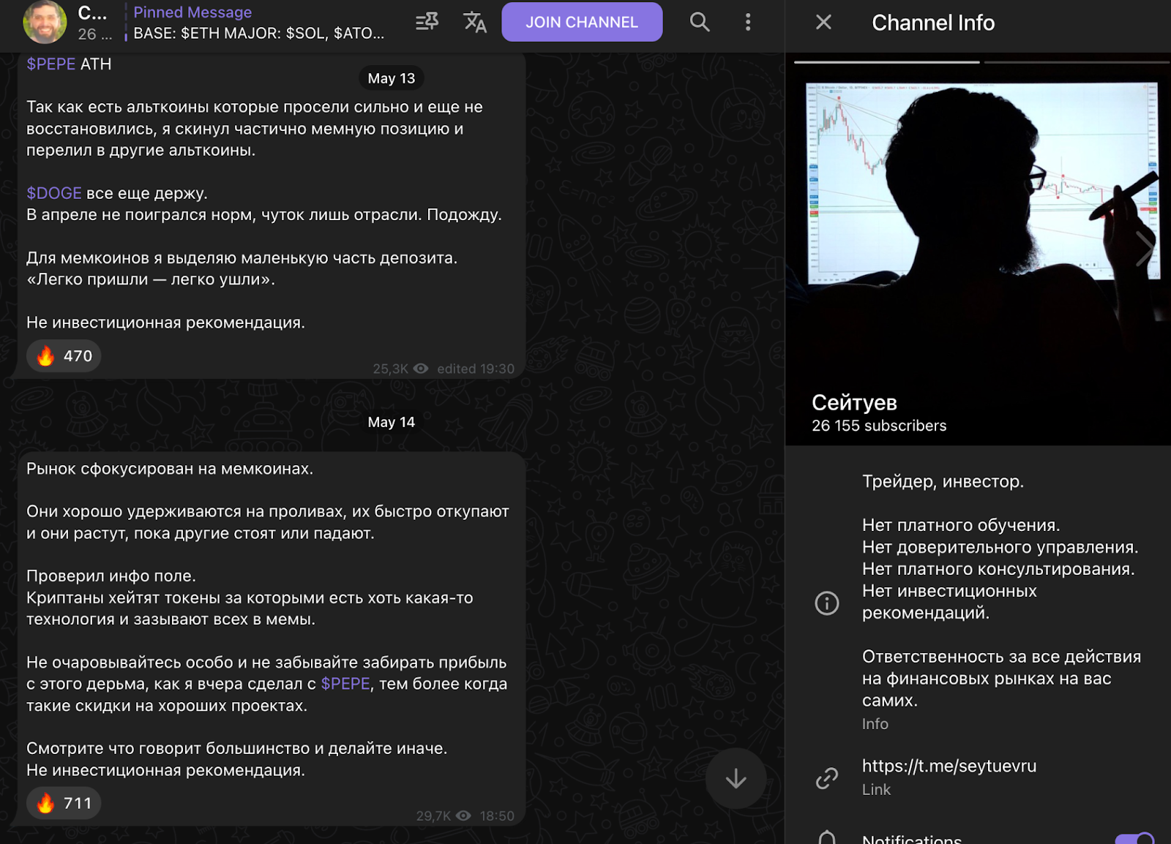Screen dimensions: 1171x844
Task: Select the second photo indicator segment
Action: click(1076, 62)
